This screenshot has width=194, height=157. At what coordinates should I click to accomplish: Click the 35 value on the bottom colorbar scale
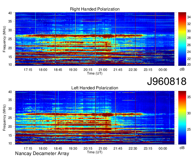point(189,97)
